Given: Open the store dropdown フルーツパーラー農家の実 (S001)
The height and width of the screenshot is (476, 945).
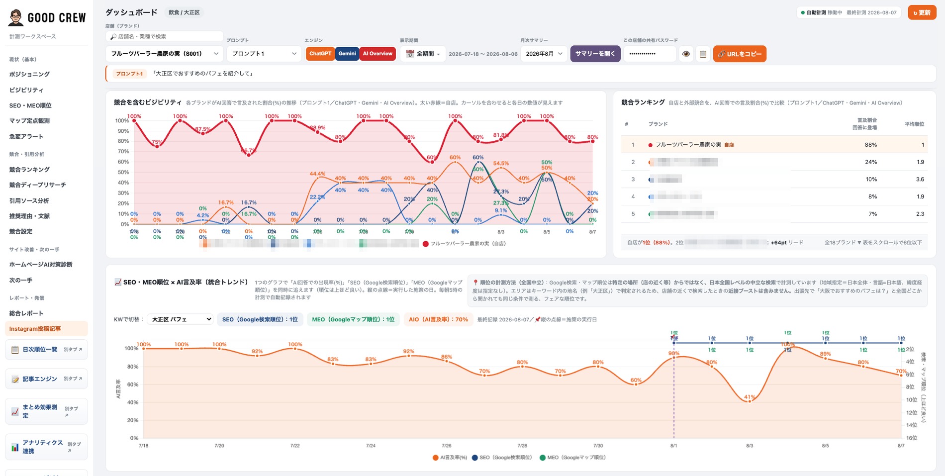Looking at the screenshot, I should pos(164,54).
